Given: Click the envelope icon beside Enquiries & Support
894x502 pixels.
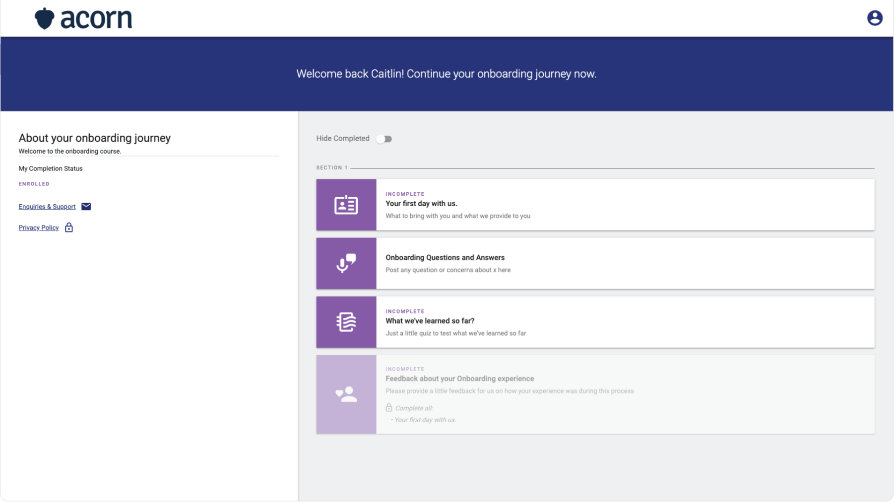Looking at the screenshot, I should [86, 207].
